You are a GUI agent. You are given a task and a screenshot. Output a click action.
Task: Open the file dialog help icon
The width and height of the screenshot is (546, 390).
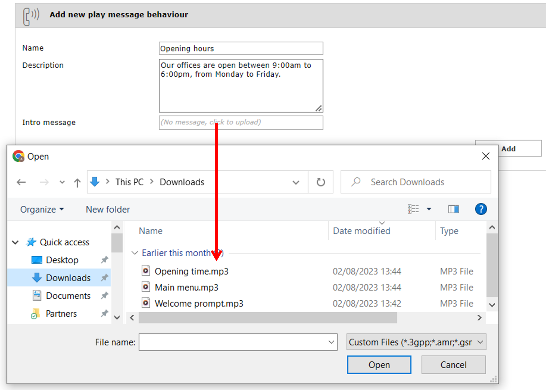[x=480, y=209]
